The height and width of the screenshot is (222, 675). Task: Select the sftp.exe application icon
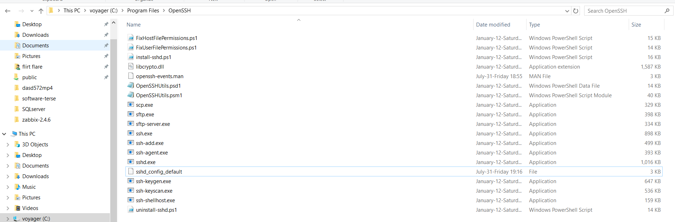tap(131, 114)
